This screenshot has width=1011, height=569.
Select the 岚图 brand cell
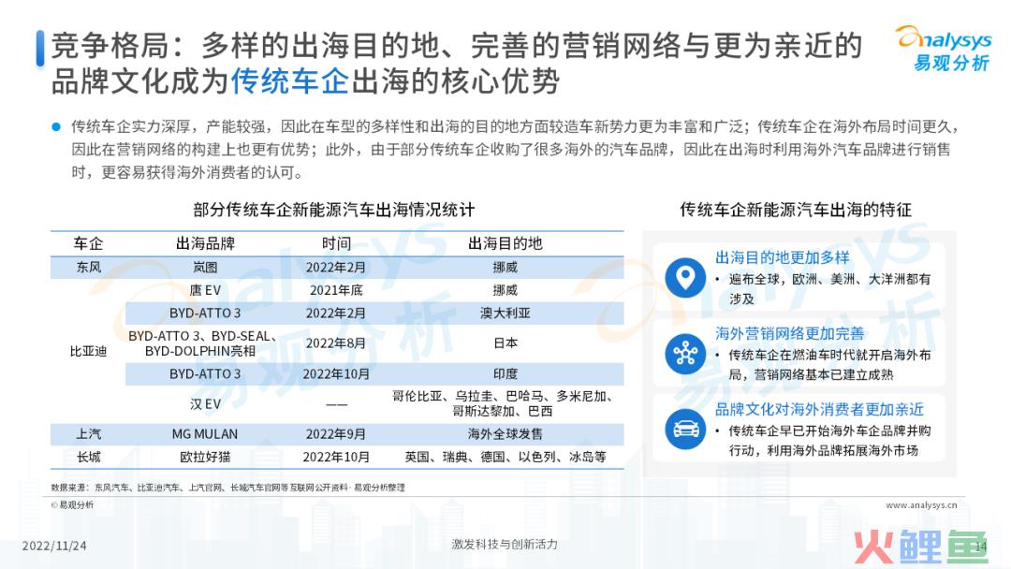[205, 267]
